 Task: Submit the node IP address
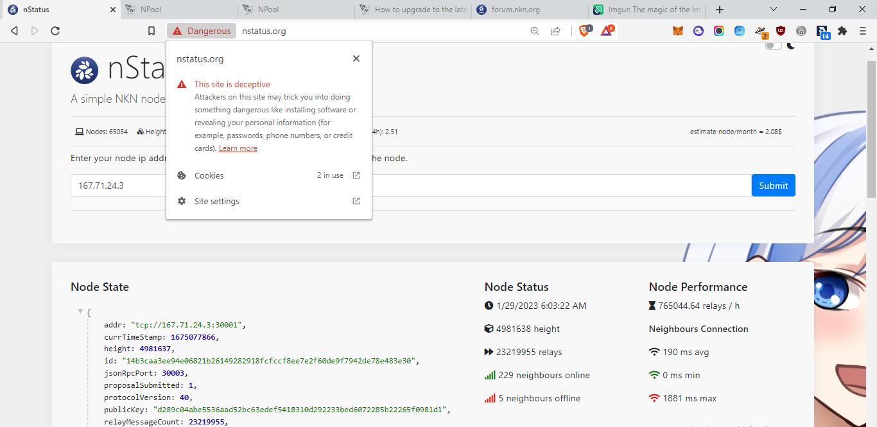click(774, 186)
